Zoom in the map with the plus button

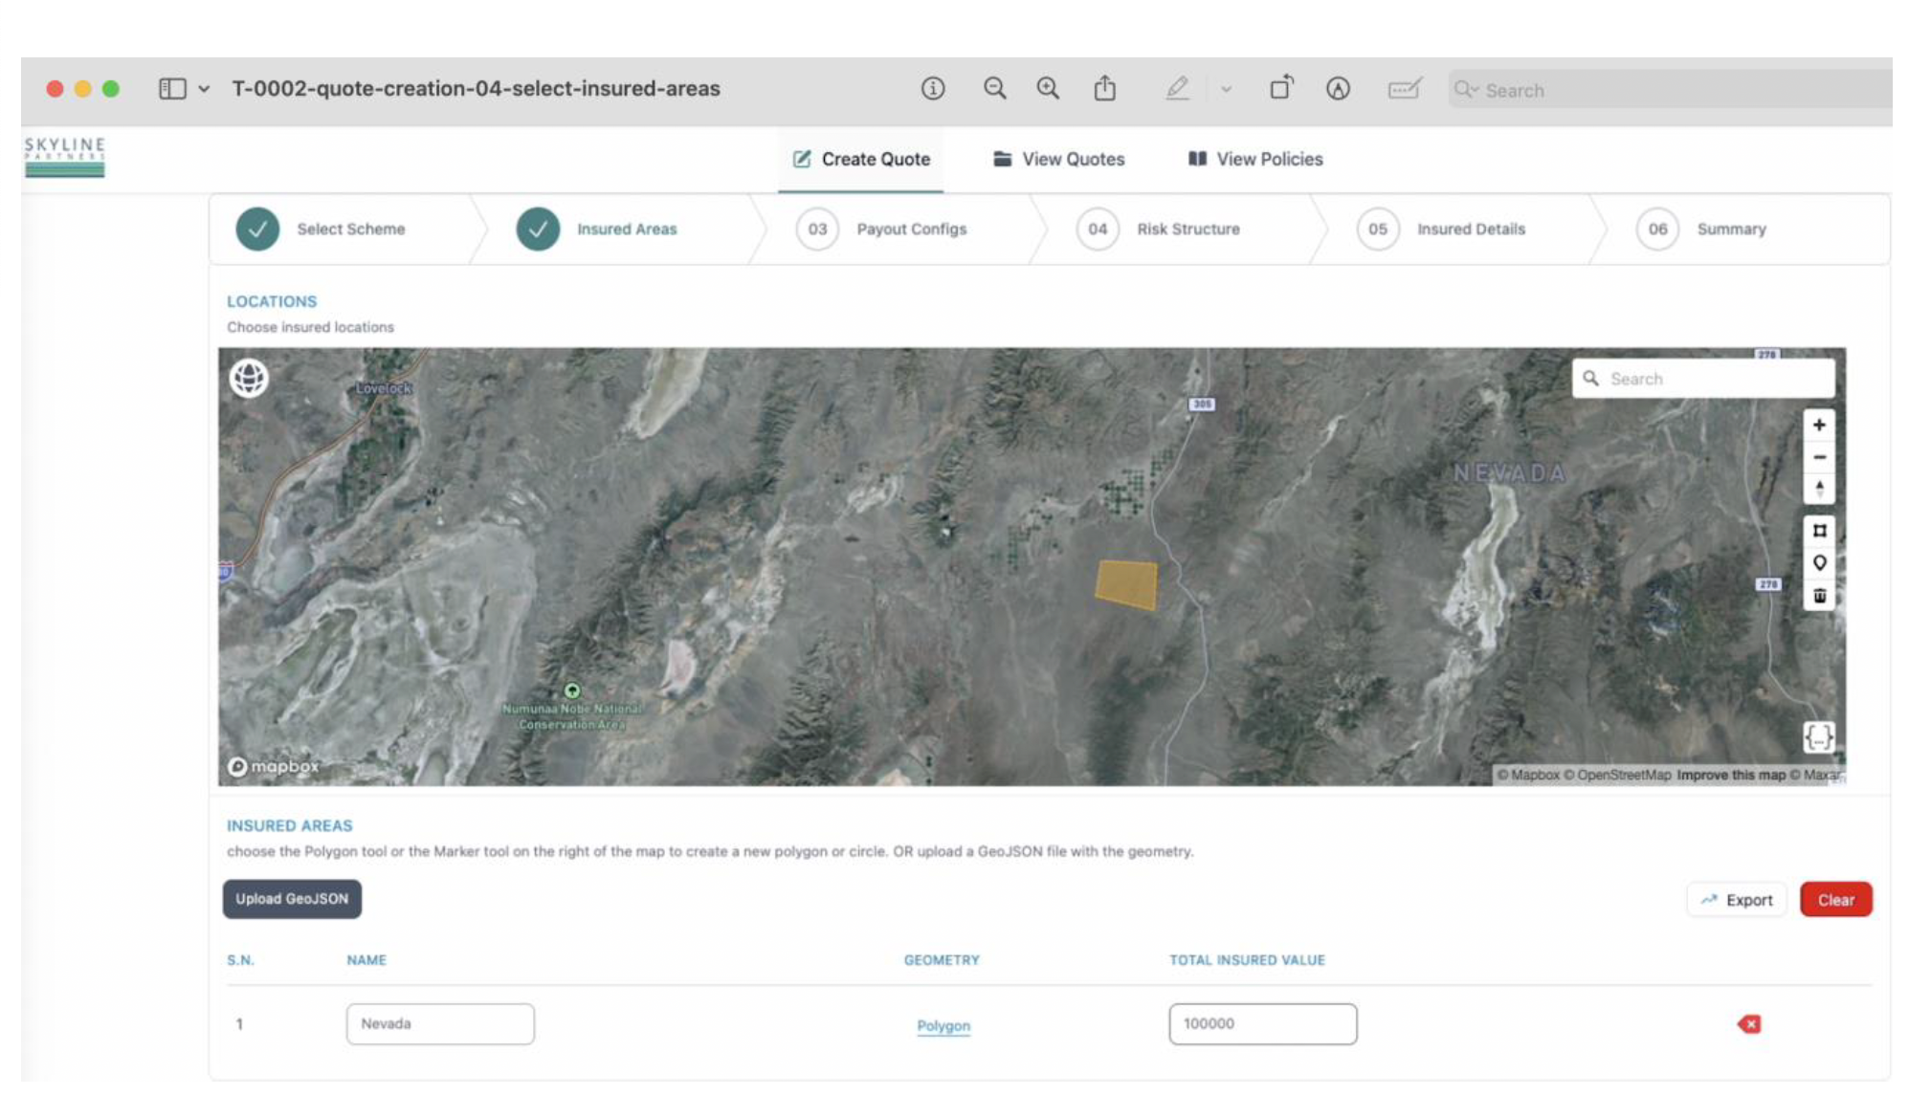point(1818,425)
